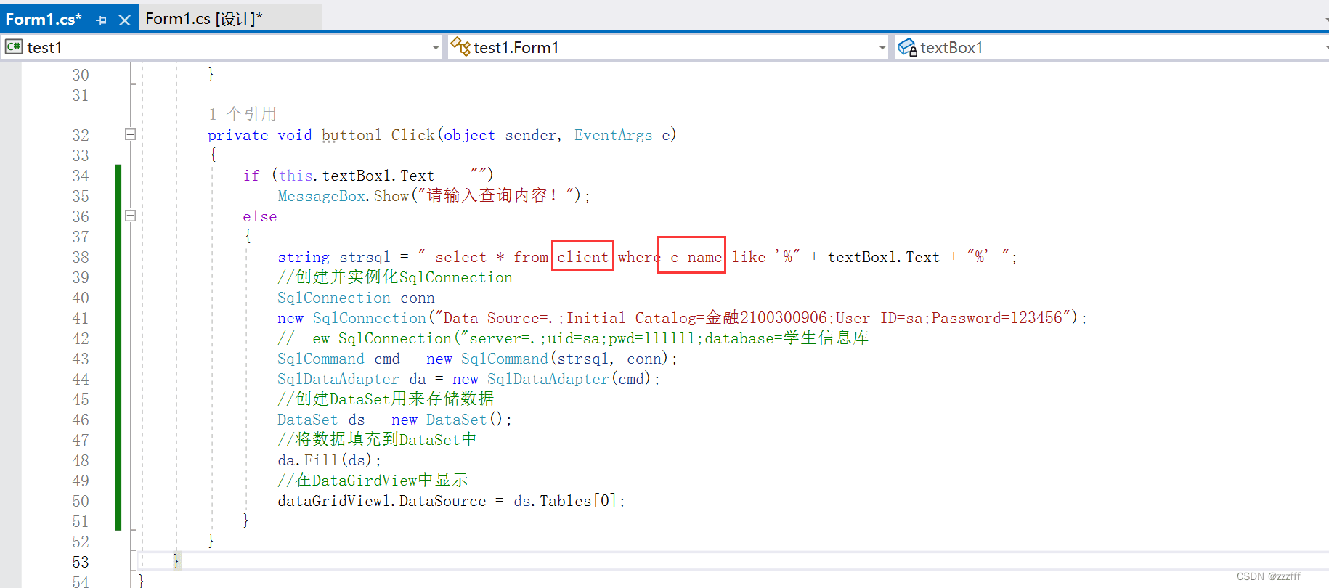Collapse the button1_Click method at line 32

pos(130,134)
